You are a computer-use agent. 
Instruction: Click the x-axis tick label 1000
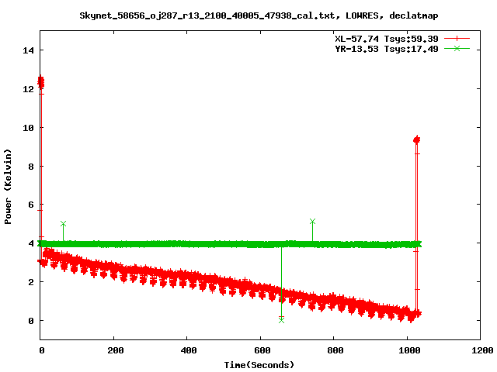[409, 350]
